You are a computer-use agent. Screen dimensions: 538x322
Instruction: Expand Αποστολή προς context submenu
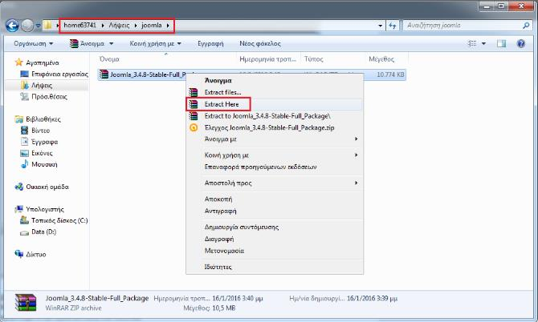pyautogui.click(x=275, y=183)
